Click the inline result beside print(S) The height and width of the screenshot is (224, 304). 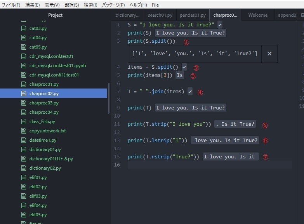click(191, 33)
